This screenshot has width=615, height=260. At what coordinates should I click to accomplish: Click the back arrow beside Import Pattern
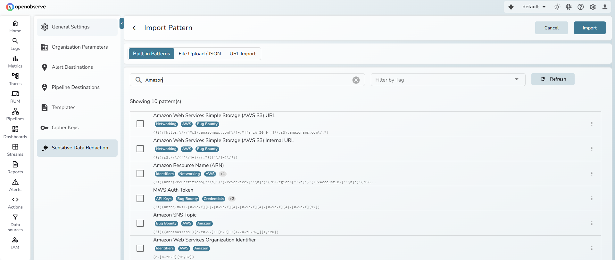[x=134, y=28]
